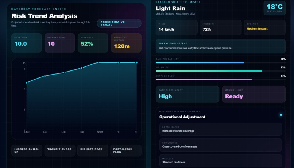The width and height of the screenshot is (294, 168).
Task: Select the Medical Standard readiness row
Action: [221, 161]
